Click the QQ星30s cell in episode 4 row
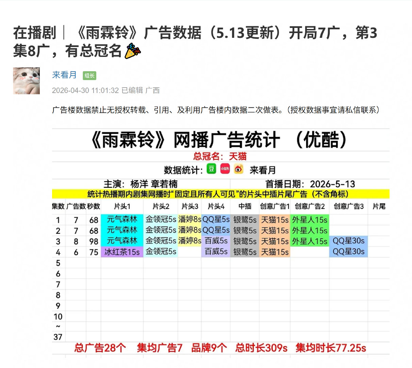Viewport: 412px width, 368px height. [349, 252]
